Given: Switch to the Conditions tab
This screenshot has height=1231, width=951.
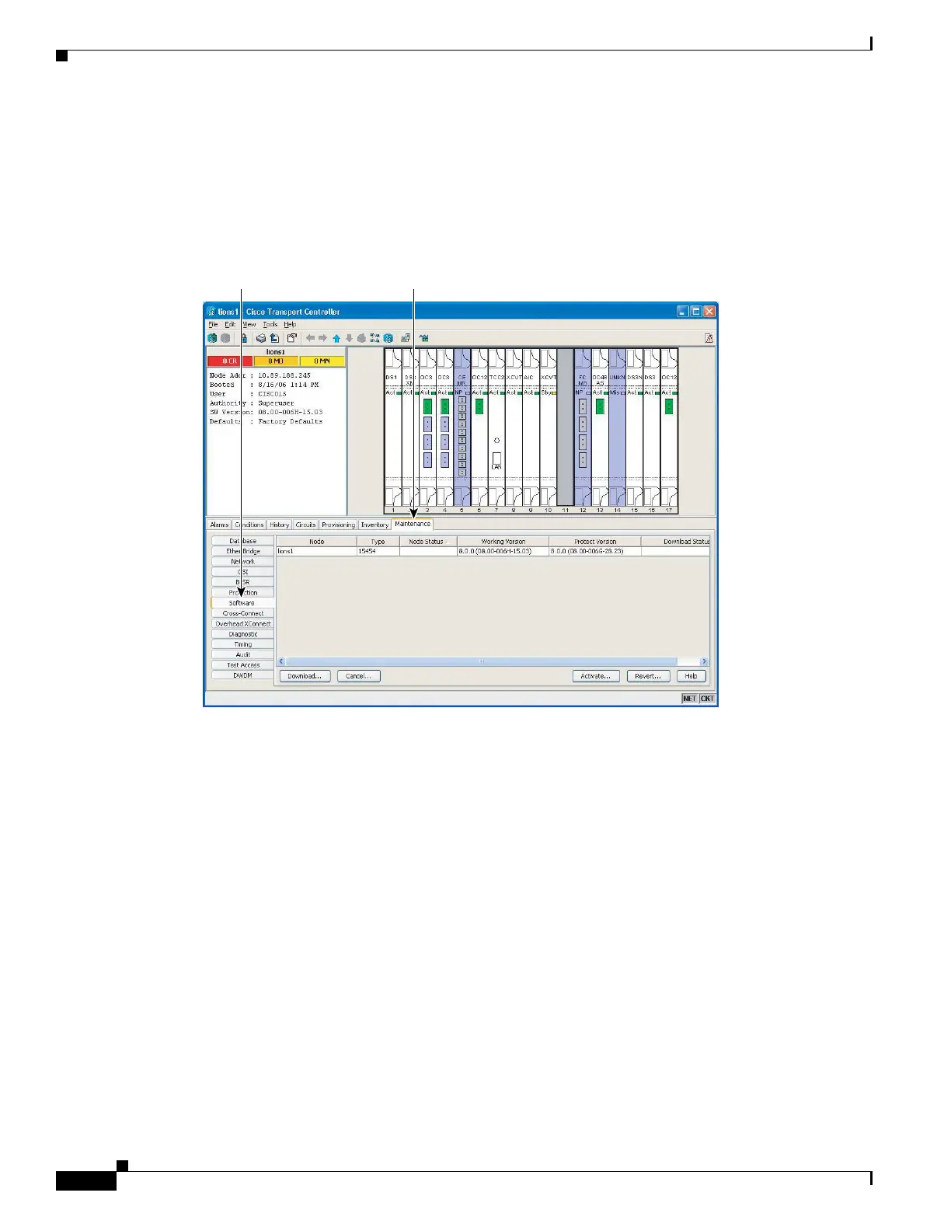Looking at the screenshot, I should tap(249, 525).
